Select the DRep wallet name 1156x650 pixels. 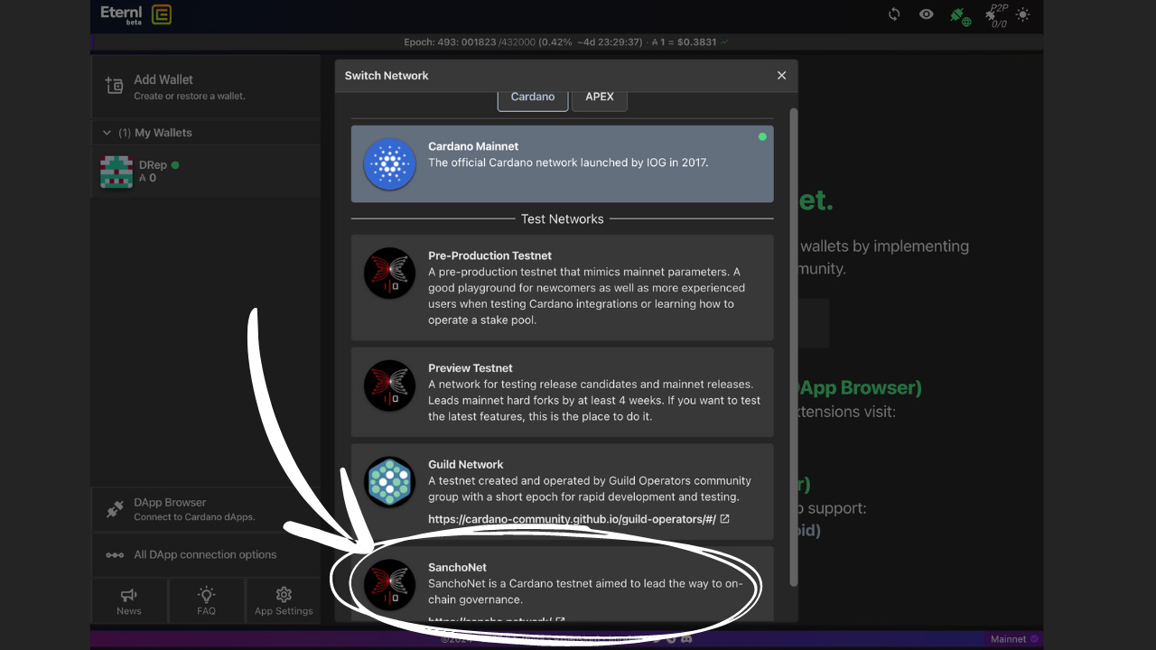[152, 165]
